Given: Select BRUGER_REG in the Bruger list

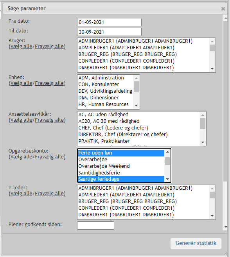Looking at the screenshot, I should pyautogui.click(x=143, y=54).
